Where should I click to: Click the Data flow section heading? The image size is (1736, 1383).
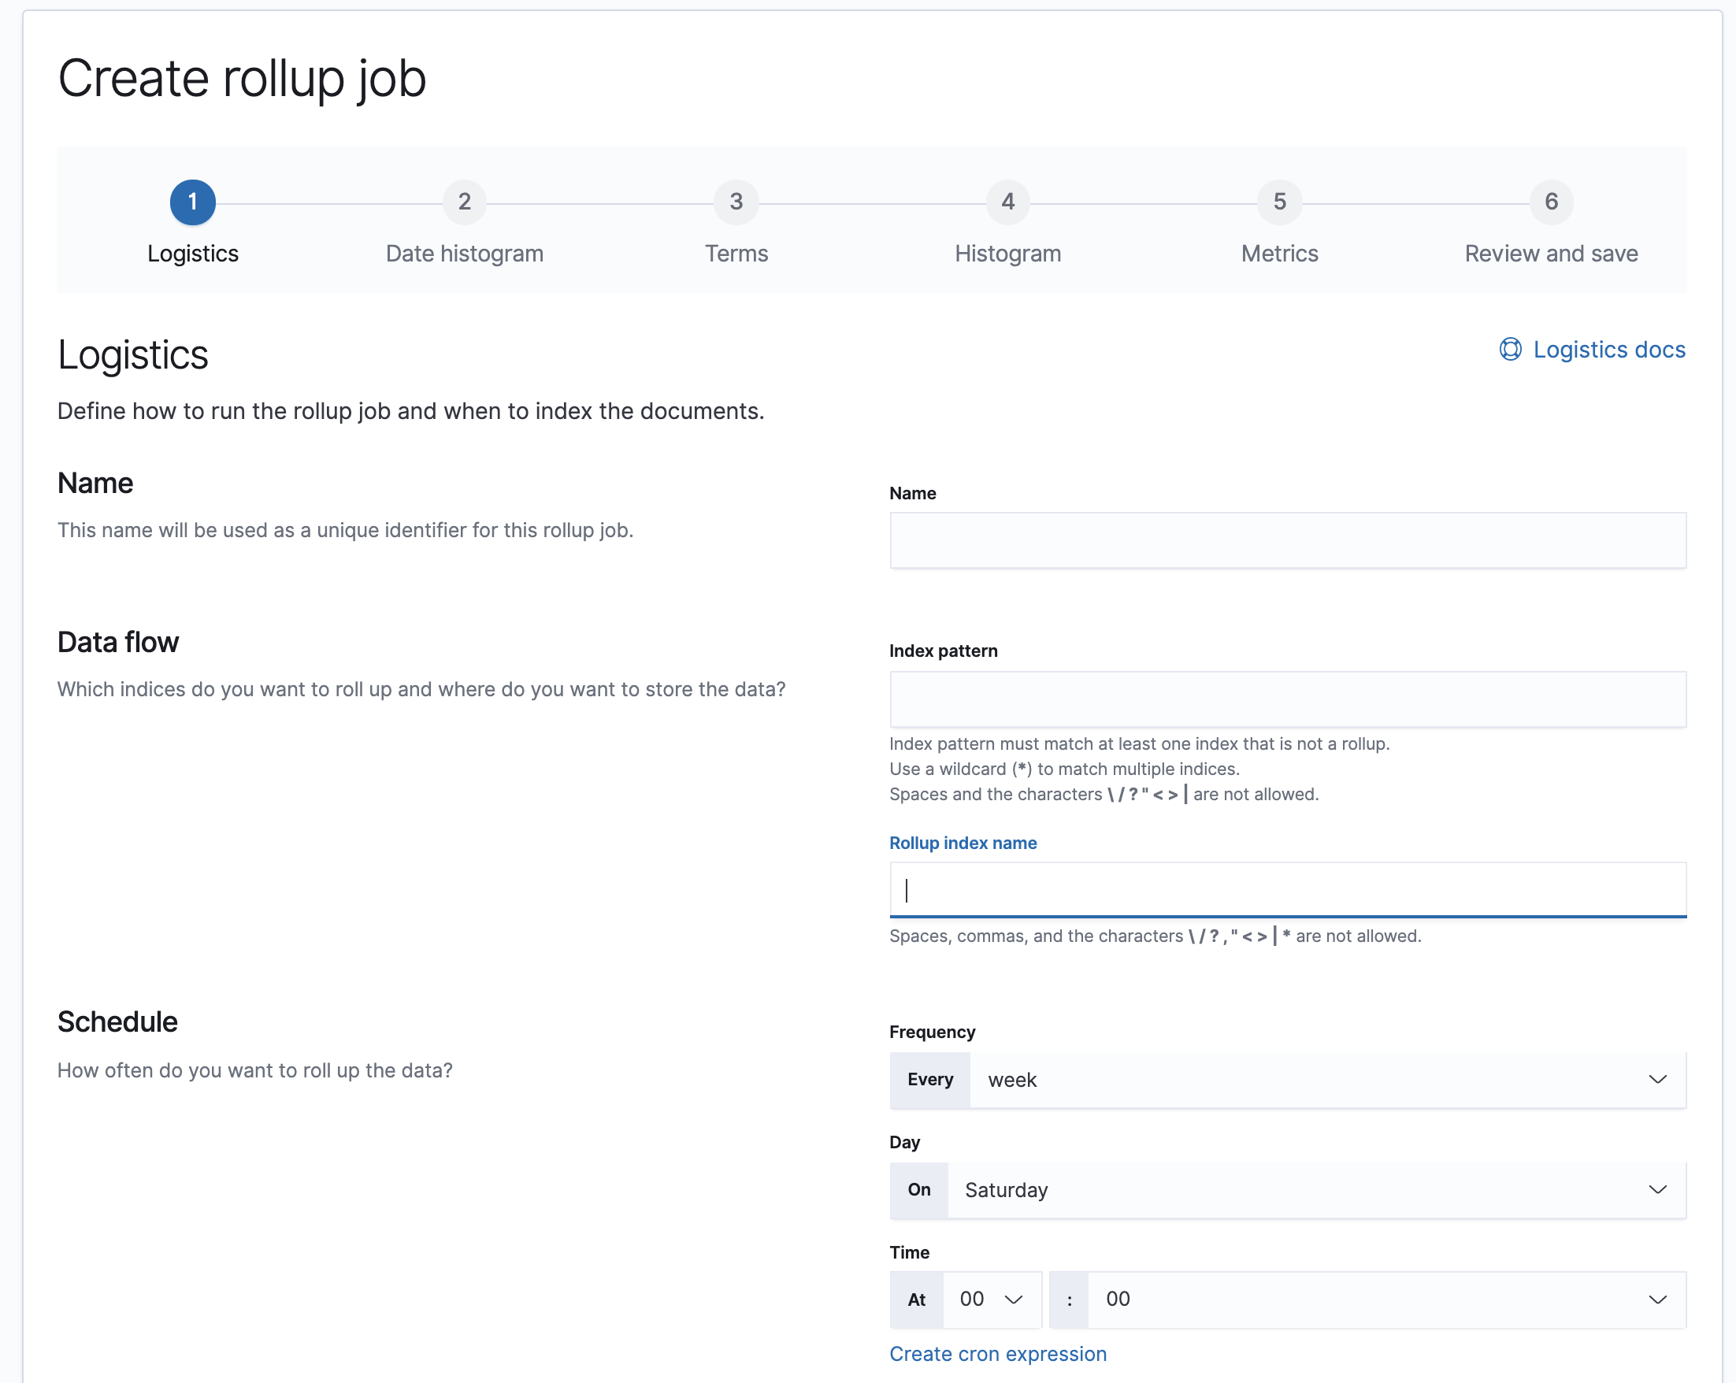[118, 643]
